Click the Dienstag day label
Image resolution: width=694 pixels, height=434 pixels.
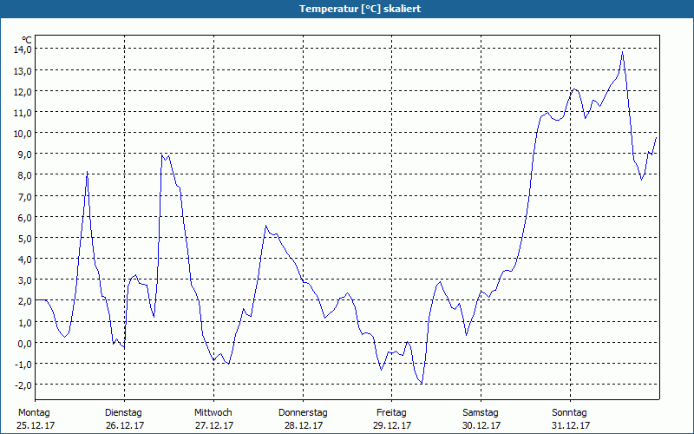coord(123,413)
